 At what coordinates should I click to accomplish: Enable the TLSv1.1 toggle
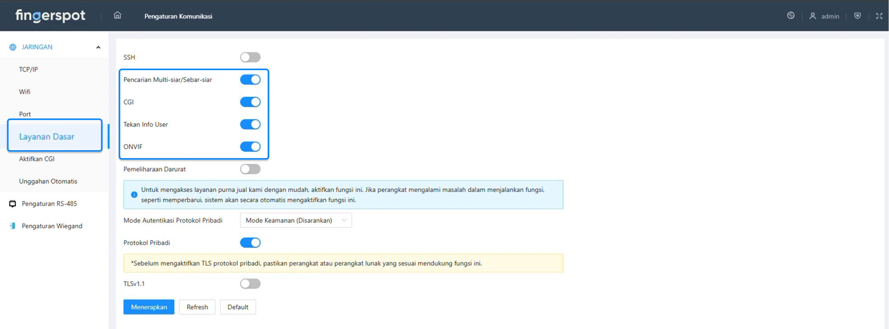(250, 284)
